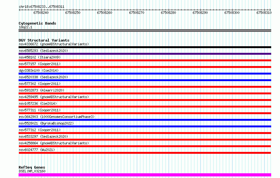Click ruler position 67508310

point(264,13)
